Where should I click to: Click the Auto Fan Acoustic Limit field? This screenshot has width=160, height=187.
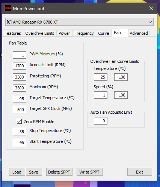(x=101, y=121)
